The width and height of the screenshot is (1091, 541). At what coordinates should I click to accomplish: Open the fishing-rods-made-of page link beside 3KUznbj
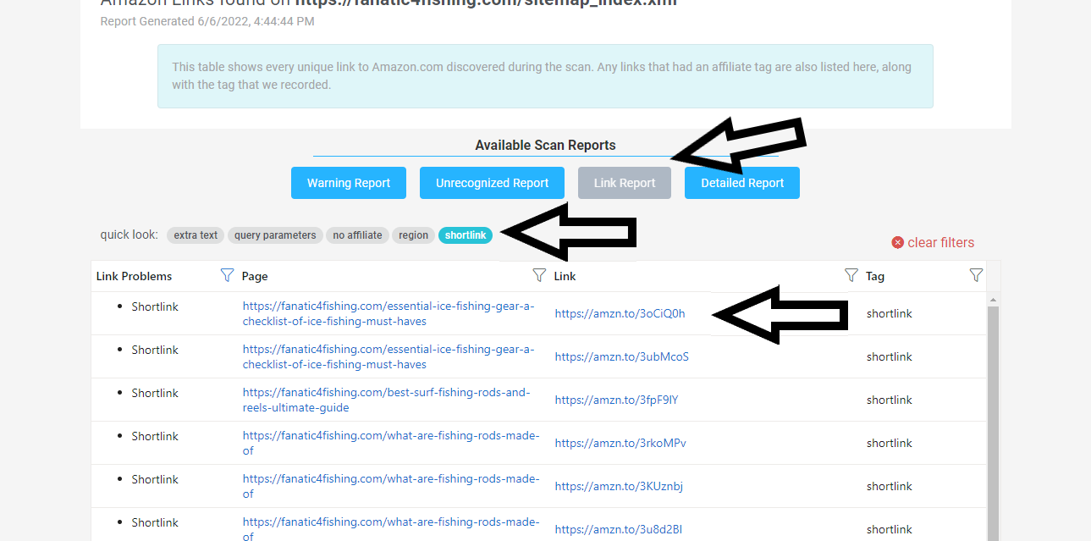tap(391, 486)
